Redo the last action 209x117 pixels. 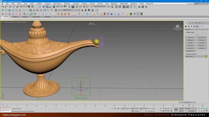pyautogui.click(x=6, y=7)
